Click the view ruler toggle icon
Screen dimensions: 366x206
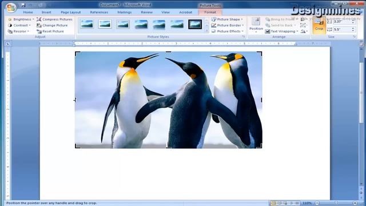click(x=361, y=43)
